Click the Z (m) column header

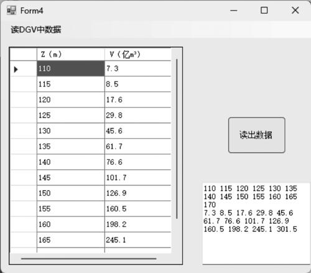(71, 54)
